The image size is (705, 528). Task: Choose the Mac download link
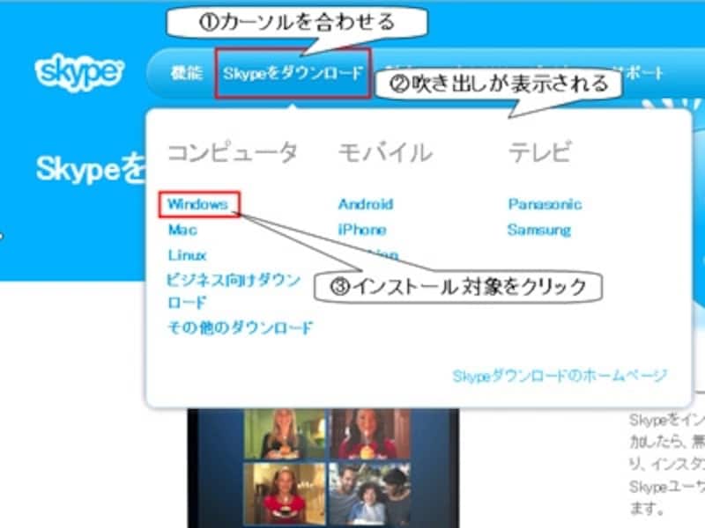pyautogui.click(x=182, y=230)
